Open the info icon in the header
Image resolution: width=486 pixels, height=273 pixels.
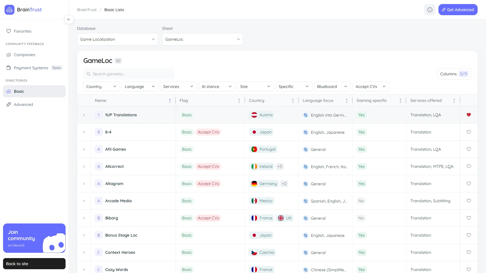[430, 10]
